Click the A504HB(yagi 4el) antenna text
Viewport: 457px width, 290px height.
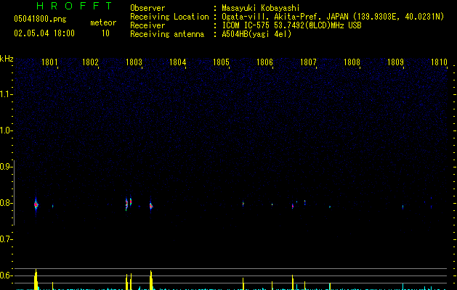pos(256,34)
